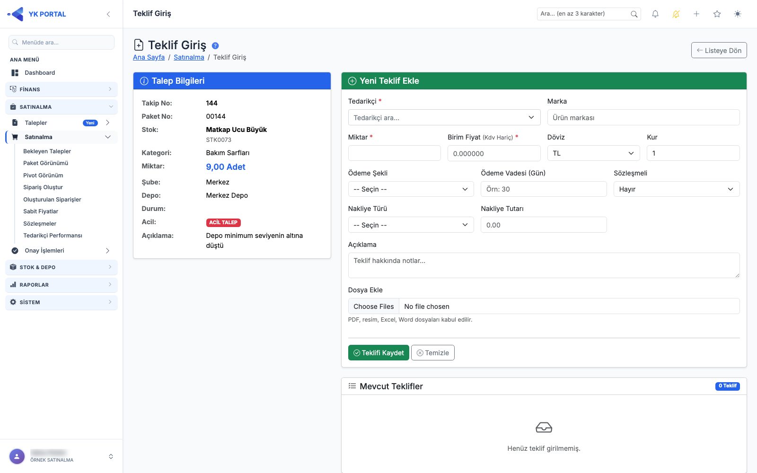
Task: Open the notifications bell icon
Action: pyautogui.click(x=655, y=14)
